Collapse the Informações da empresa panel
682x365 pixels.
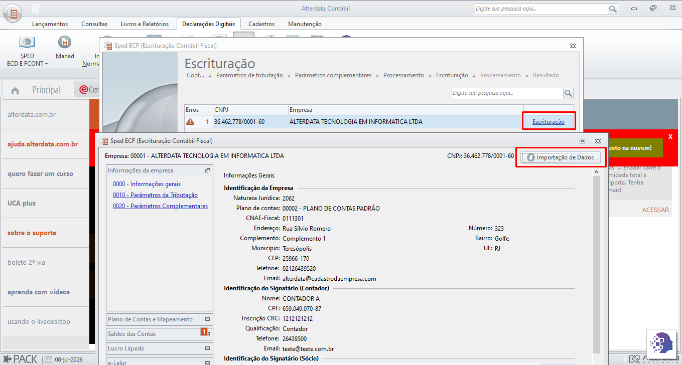coord(207,170)
